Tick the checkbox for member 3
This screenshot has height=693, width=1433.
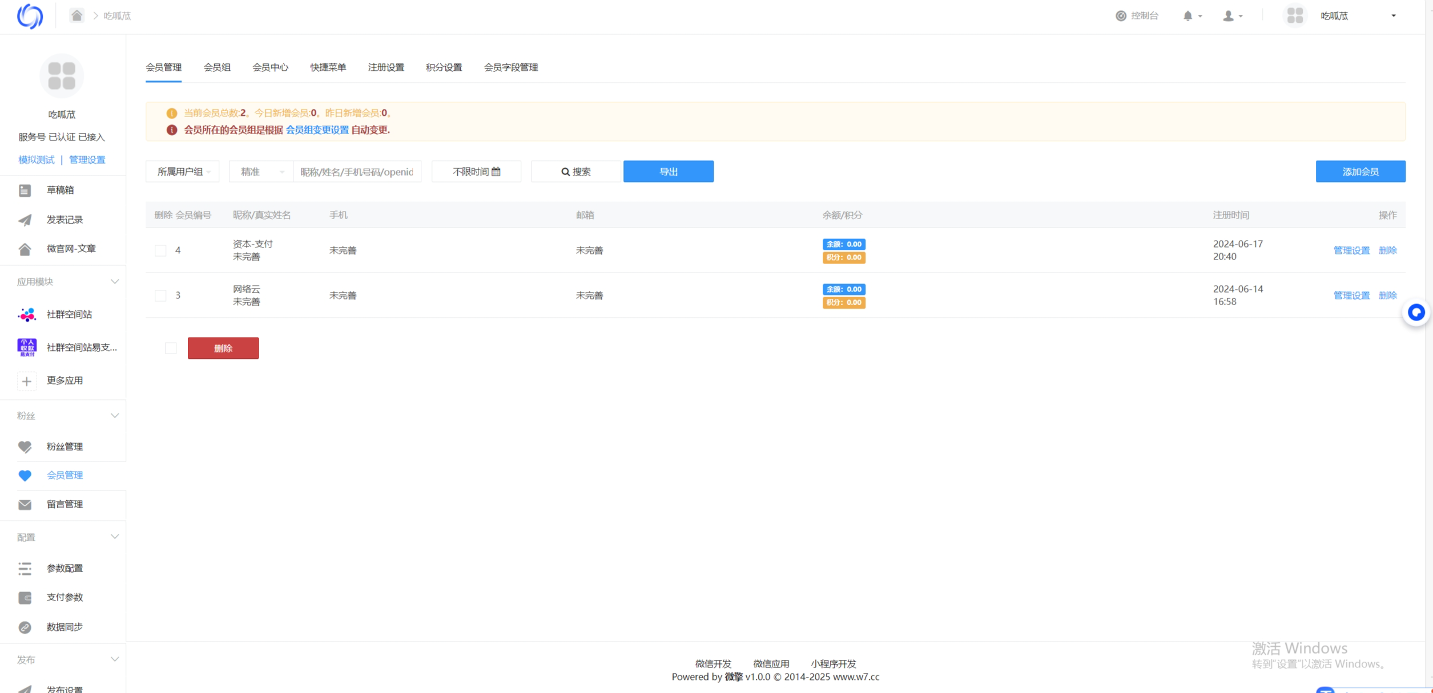coord(160,295)
